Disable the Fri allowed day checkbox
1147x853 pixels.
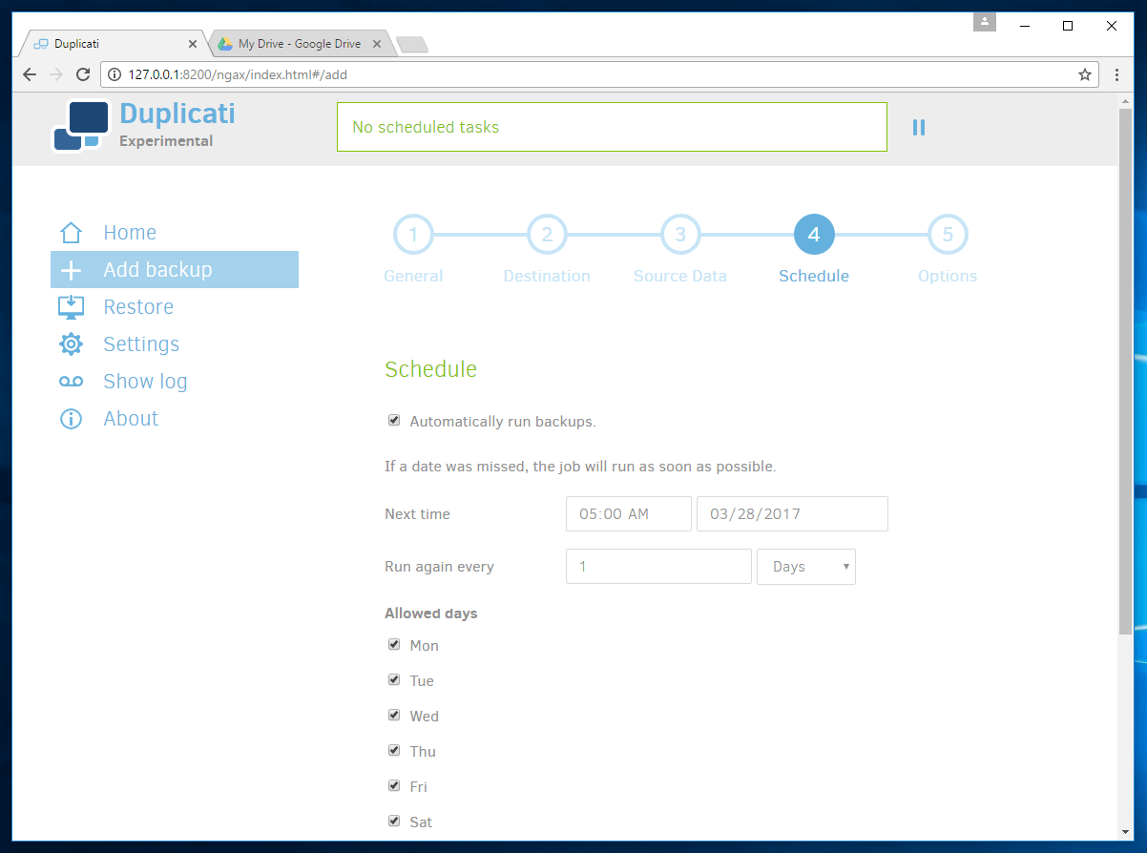coord(394,786)
